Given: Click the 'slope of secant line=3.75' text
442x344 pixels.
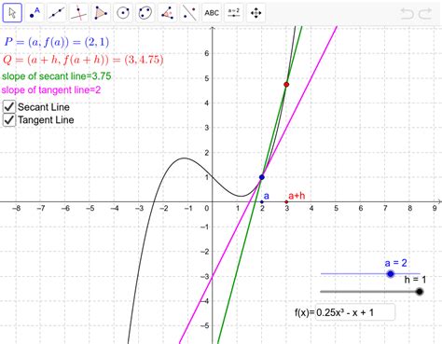Looking at the screenshot, I should pyautogui.click(x=57, y=76).
